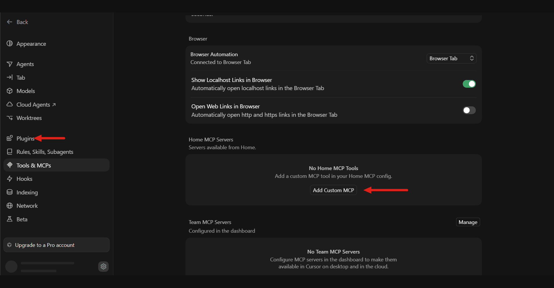Open the Browser Tab dropdown
Viewport: 554px width, 288px height.
[x=451, y=58]
